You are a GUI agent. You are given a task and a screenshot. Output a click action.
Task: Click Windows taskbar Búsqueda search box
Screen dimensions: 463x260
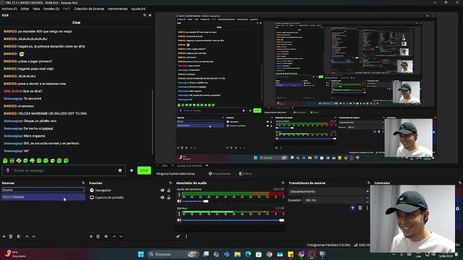173,254
